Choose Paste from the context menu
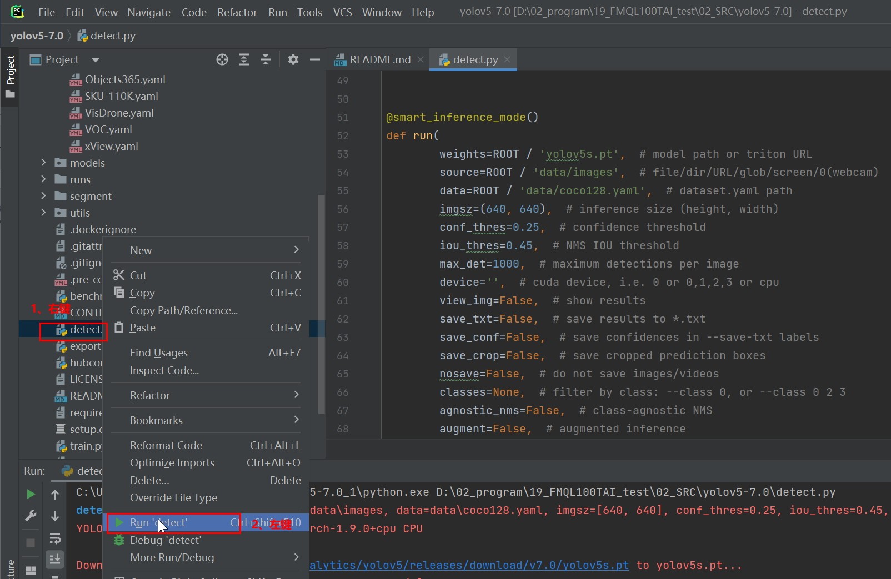891x579 pixels. click(206, 328)
